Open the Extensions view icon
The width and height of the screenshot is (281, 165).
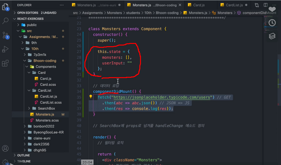point(5,63)
